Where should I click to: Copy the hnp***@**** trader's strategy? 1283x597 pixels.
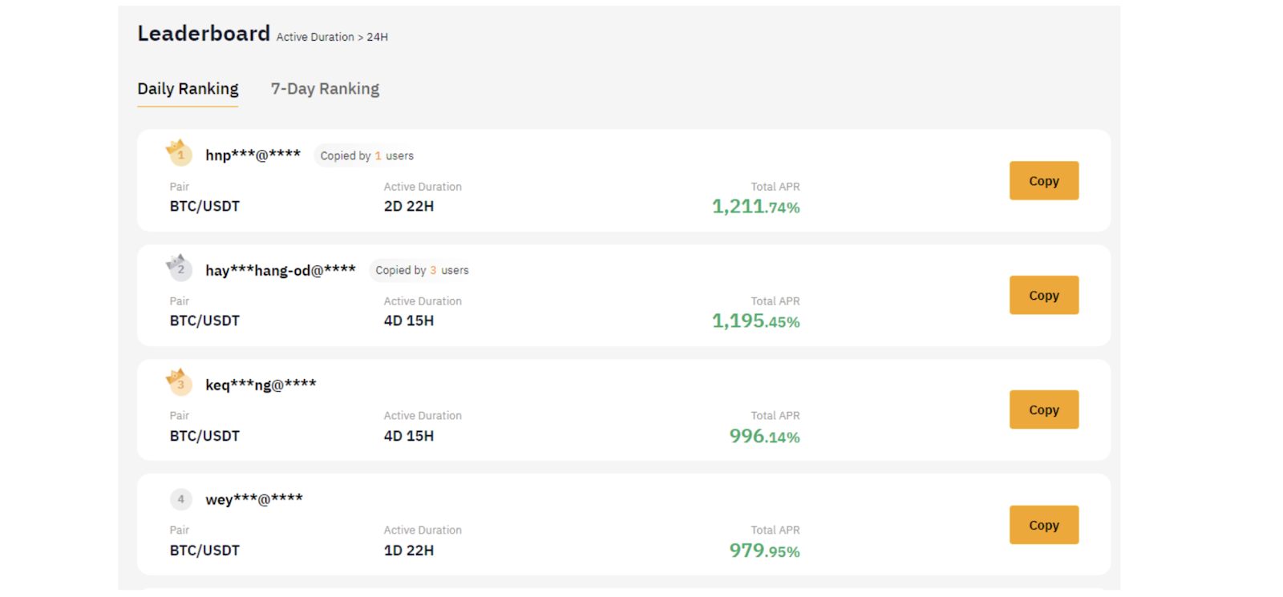1043,181
